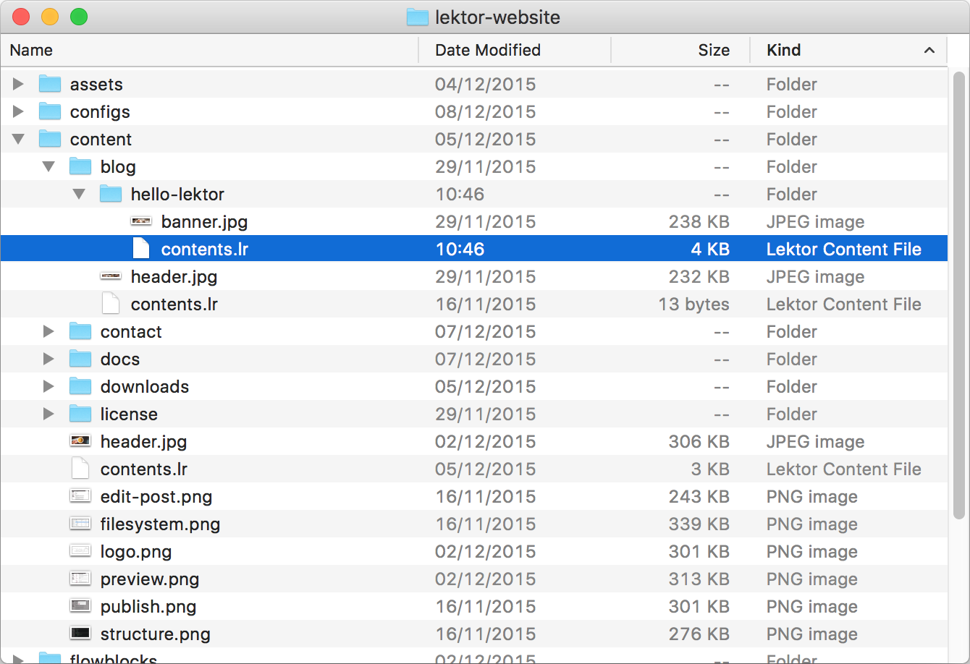Click the assets folder icon
Image resolution: width=970 pixels, height=664 pixels.
coord(50,84)
